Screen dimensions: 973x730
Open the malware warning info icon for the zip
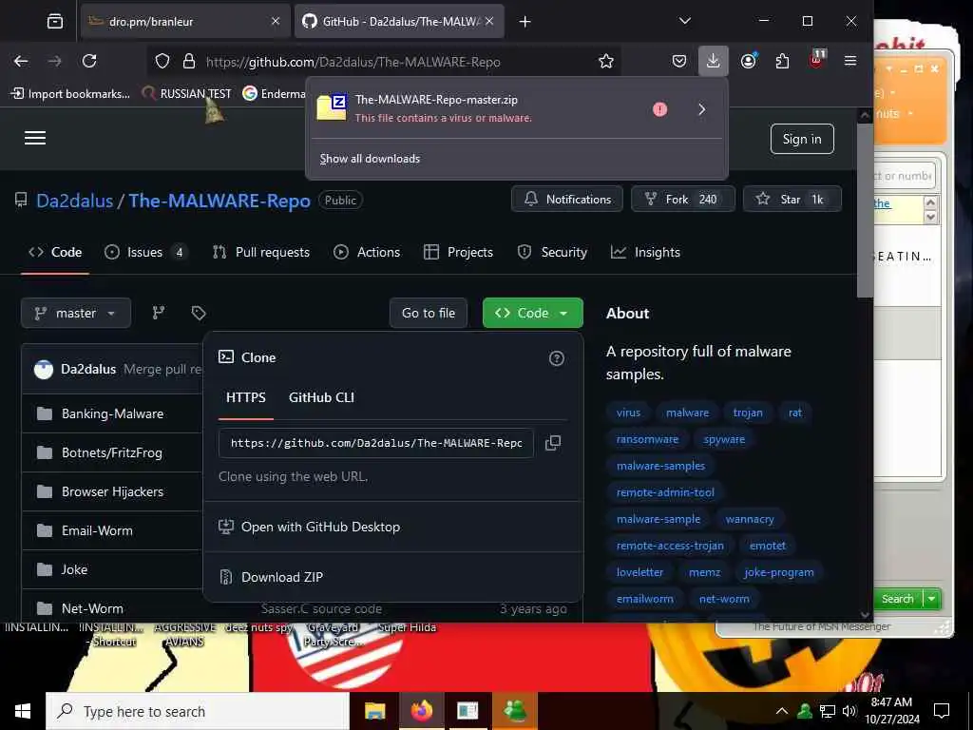659,109
